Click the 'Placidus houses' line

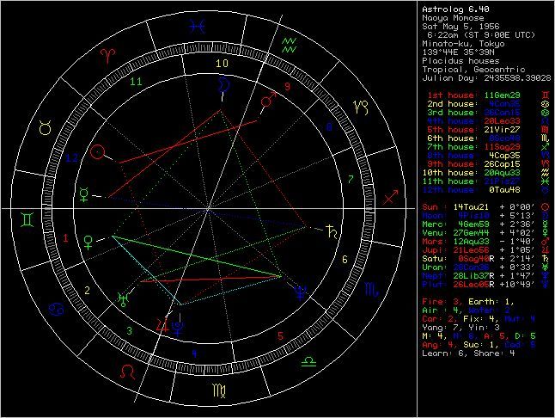coord(460,60)
